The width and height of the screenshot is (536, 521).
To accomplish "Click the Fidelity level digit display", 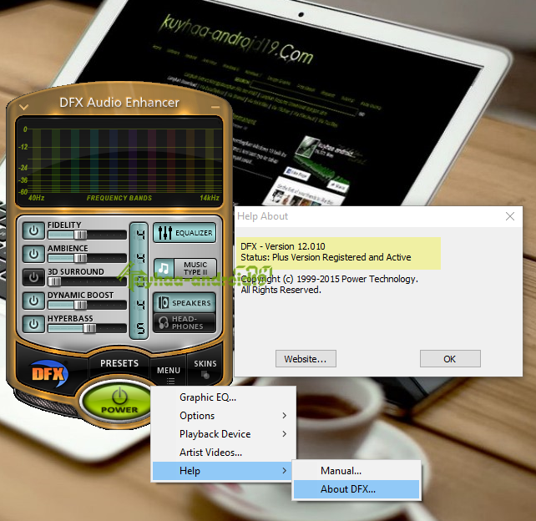I will pyautogui.click(x=140, y=235).
